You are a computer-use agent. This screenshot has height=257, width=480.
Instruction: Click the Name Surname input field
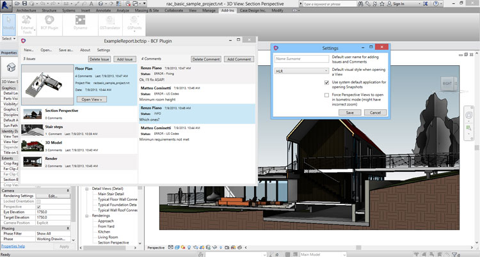[x=301, y=59]
